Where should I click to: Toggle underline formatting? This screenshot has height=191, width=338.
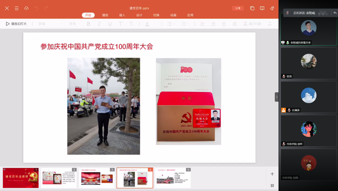pyautogui.click(x=110, y=24)
